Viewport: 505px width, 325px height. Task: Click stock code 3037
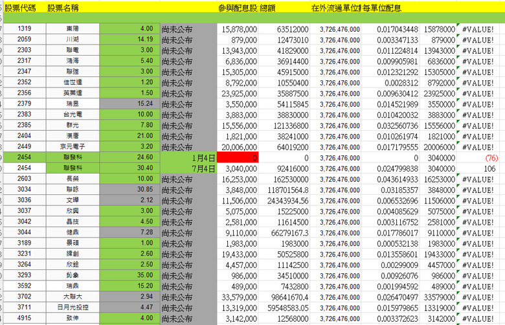pyautogui.click(x=25, y=210)
